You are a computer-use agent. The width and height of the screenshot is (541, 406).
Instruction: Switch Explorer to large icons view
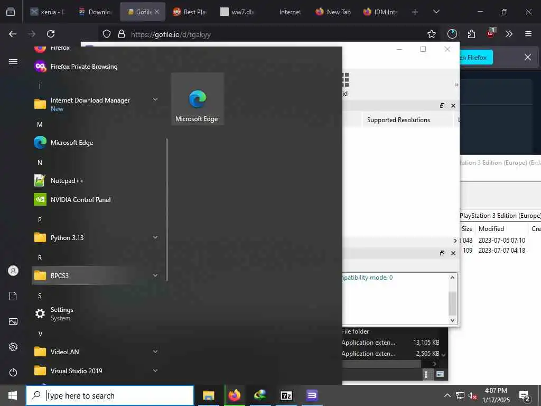point(440,374)
